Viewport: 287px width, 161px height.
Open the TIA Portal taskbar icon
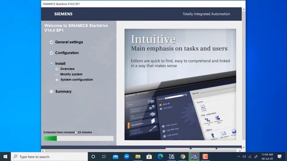point(194,157)
